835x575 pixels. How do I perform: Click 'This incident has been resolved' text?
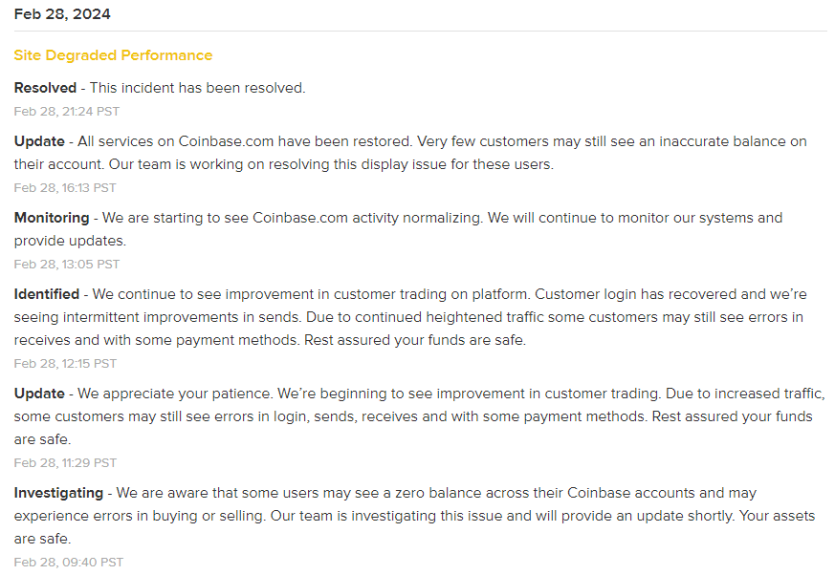[x=198, y=88]
